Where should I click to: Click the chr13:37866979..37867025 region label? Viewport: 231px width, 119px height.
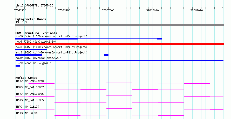click(34, 5)
